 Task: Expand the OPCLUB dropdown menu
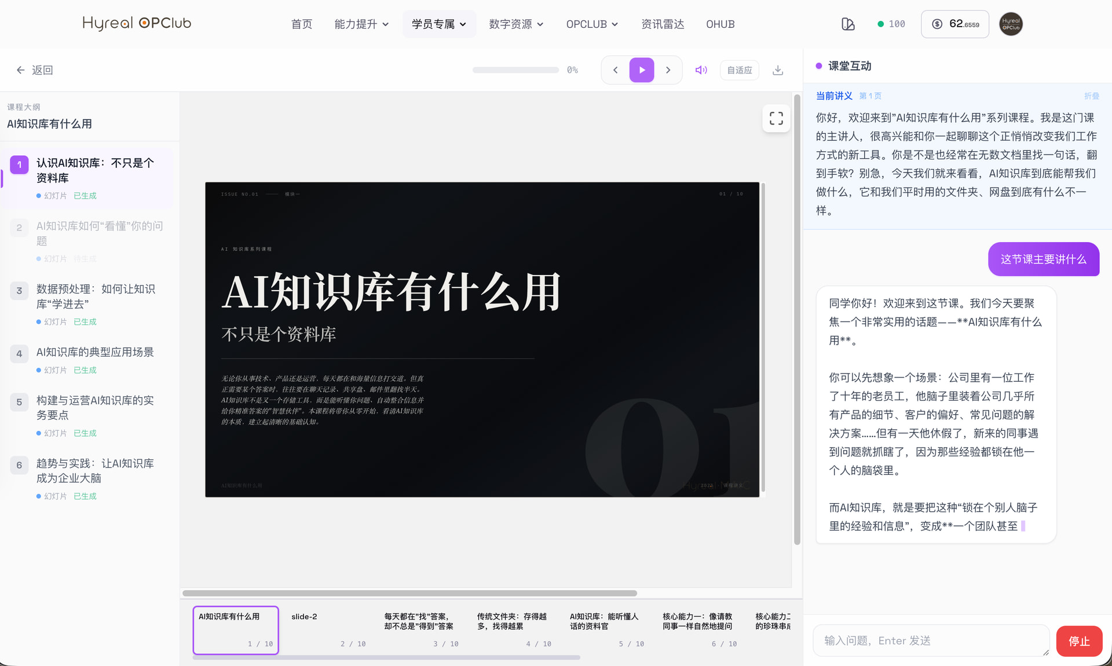[x=592, y=24]
